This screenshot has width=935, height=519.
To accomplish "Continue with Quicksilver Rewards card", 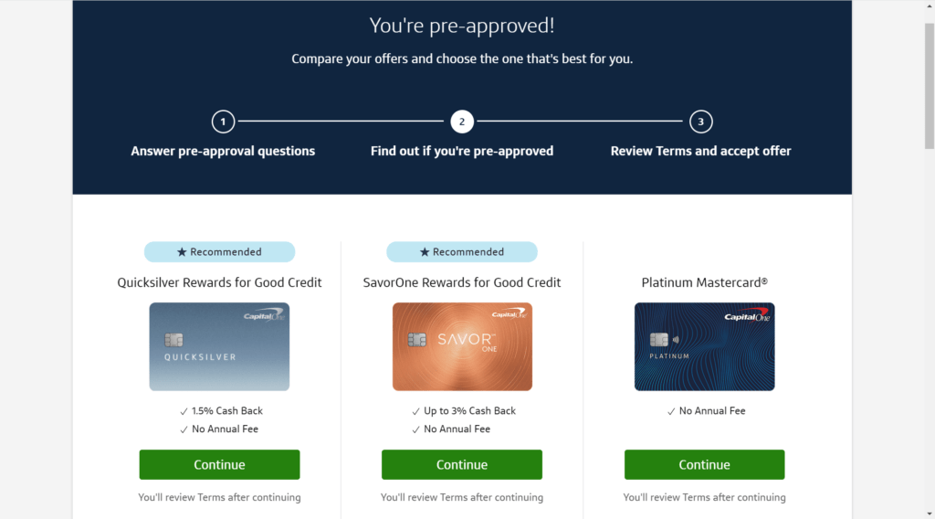I will pyautogui.click(x=219, y=465).
